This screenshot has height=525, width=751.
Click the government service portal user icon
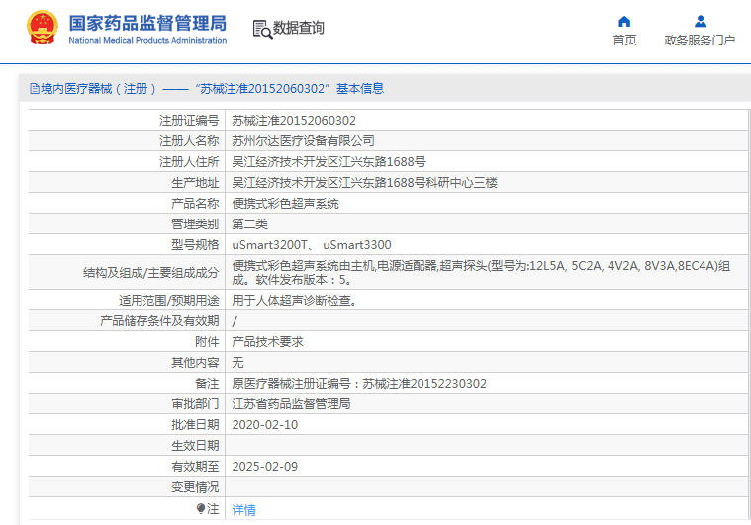(700, 21)
